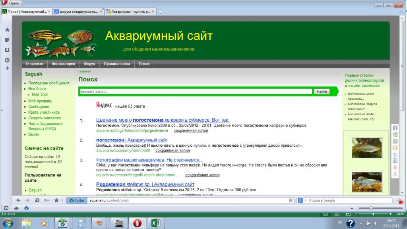Expand the view options arrow near zoom slider
The width and height of the screenshot is (407, 229).
pos(352,208)
